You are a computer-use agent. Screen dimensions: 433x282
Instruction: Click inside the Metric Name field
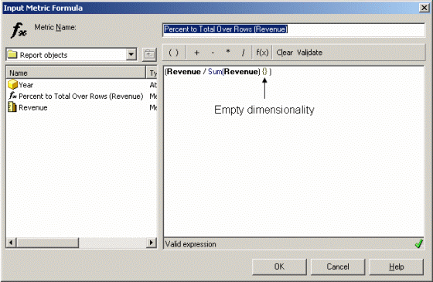(x=294, y=29)
